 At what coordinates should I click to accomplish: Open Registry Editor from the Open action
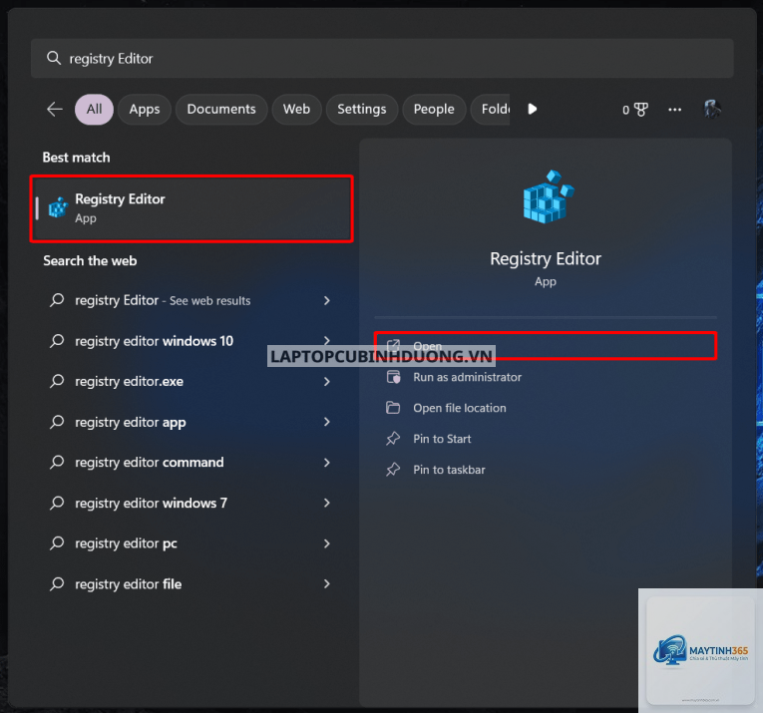coord(545,346)
